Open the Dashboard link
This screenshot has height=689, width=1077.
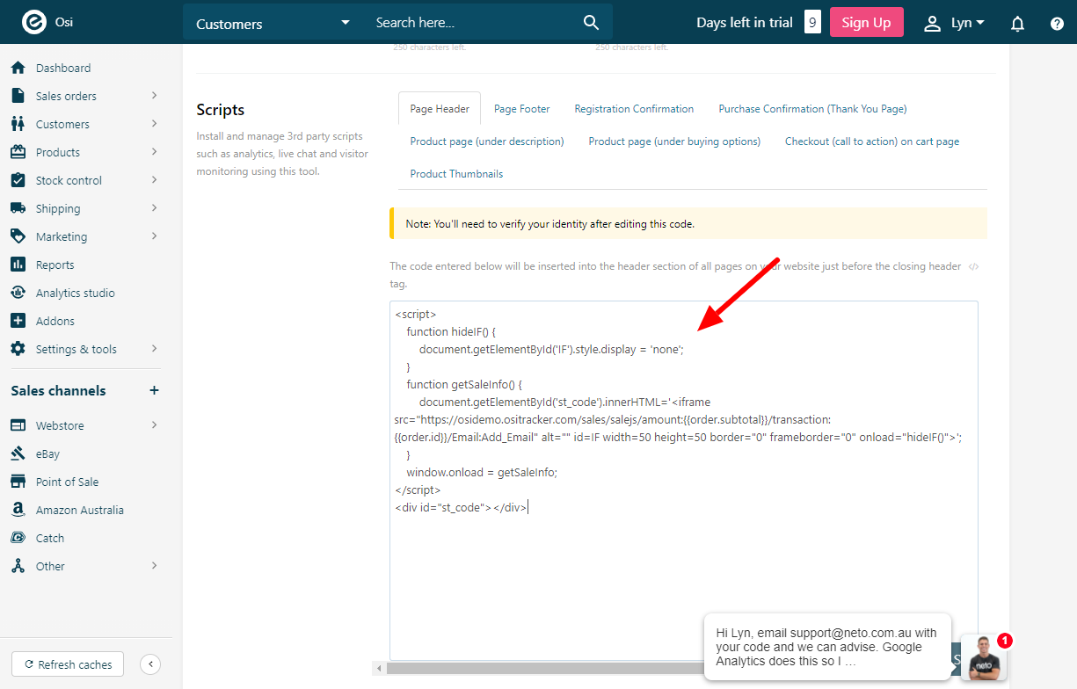point(63,68)
